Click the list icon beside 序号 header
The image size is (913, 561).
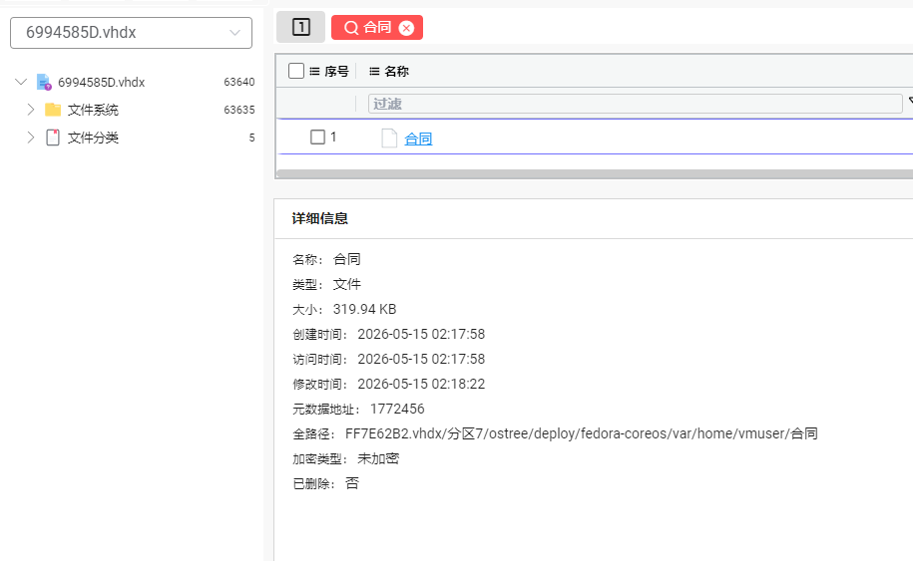[314, 71]
